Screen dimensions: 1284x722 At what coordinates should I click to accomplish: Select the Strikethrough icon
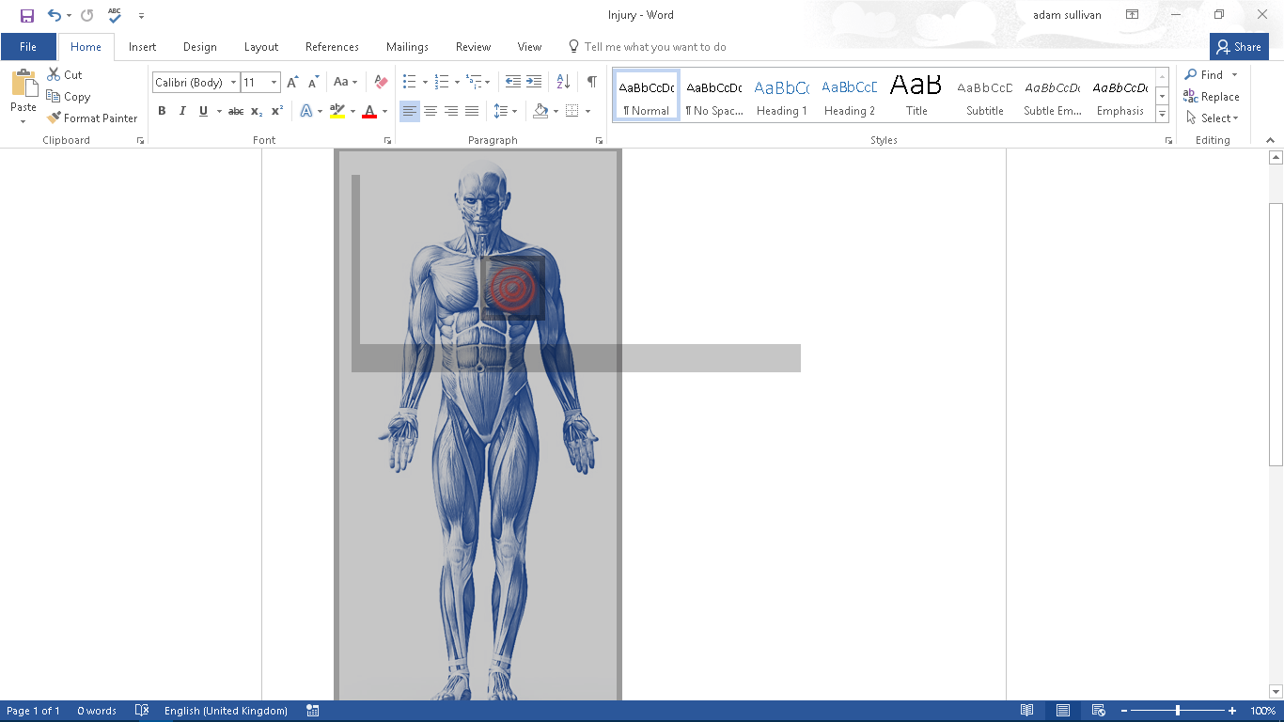[x=235, y=111]
